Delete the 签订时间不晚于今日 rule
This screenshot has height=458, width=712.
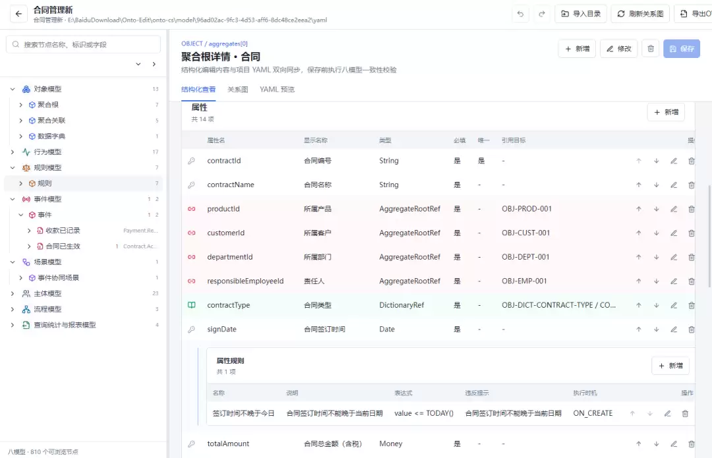click(685, 413)
